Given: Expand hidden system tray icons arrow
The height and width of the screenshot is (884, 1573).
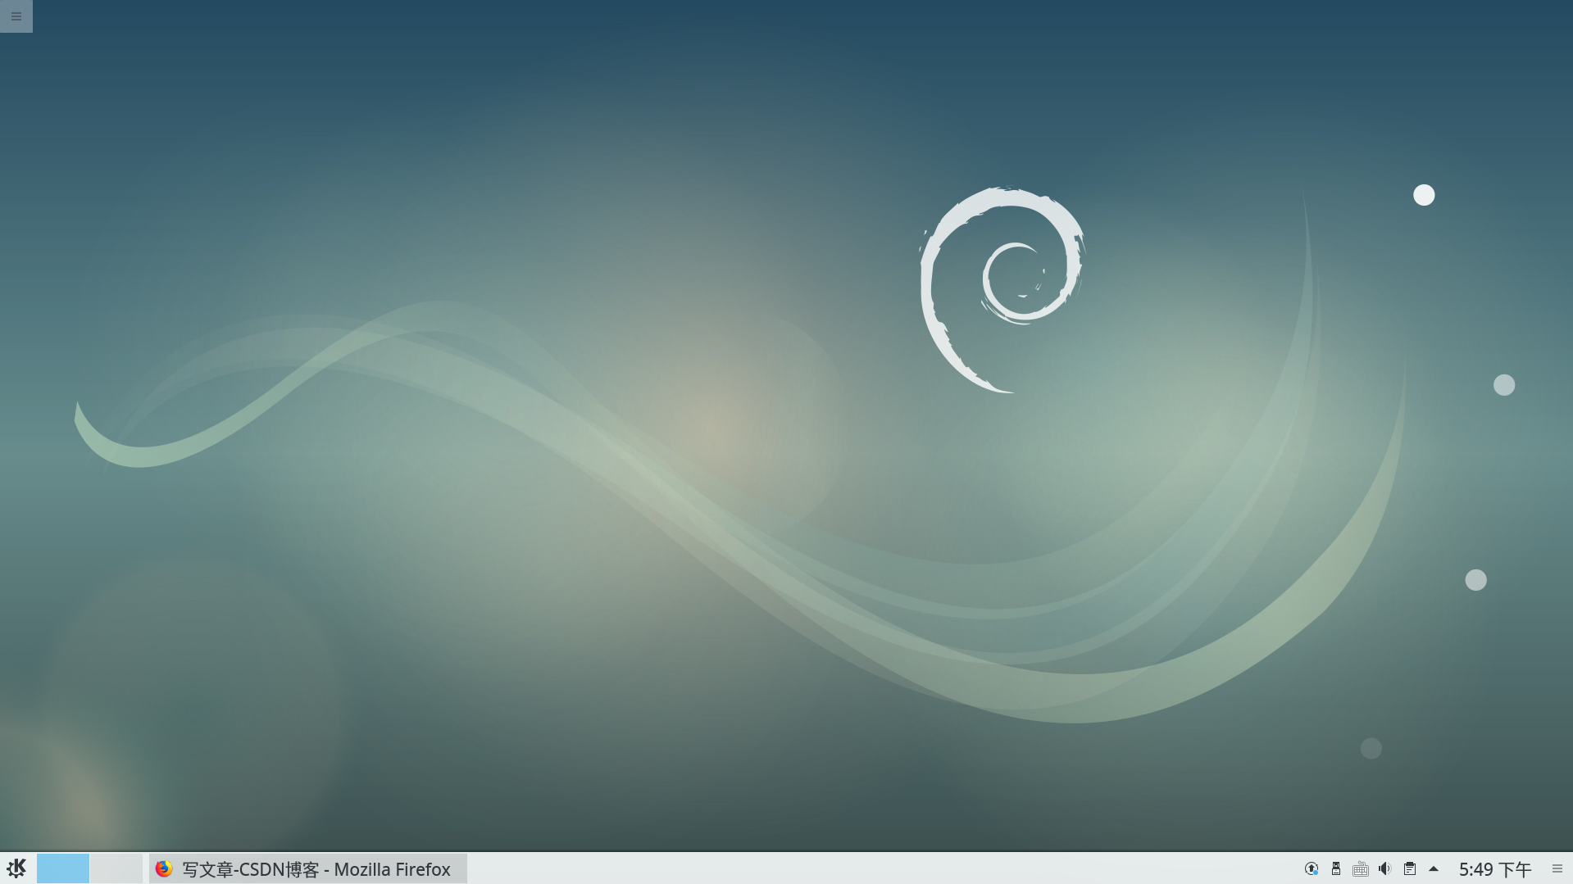Looking at the screenshot, I should click(1434, 868).
